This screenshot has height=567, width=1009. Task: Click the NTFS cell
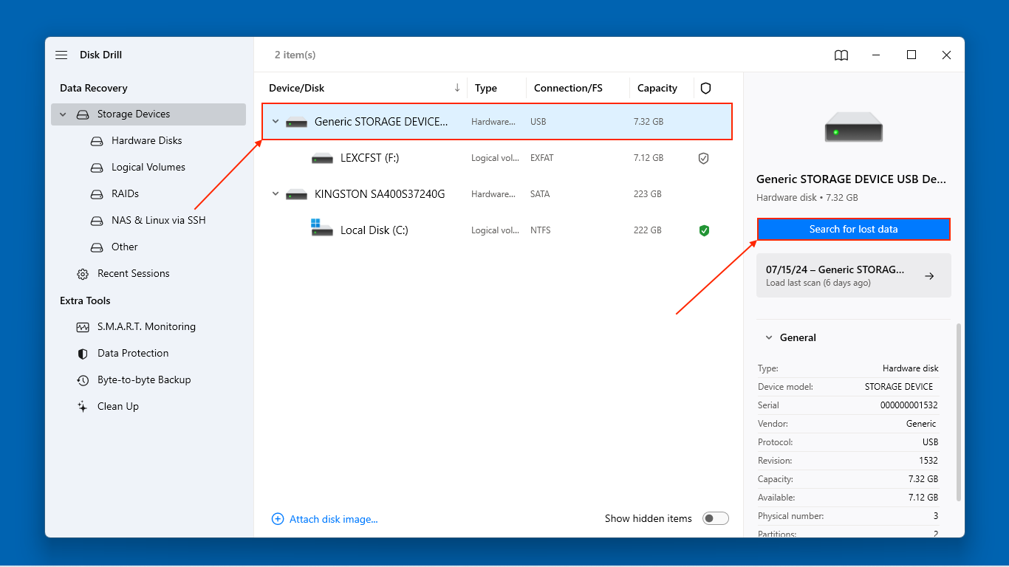(x=541, y=230)
